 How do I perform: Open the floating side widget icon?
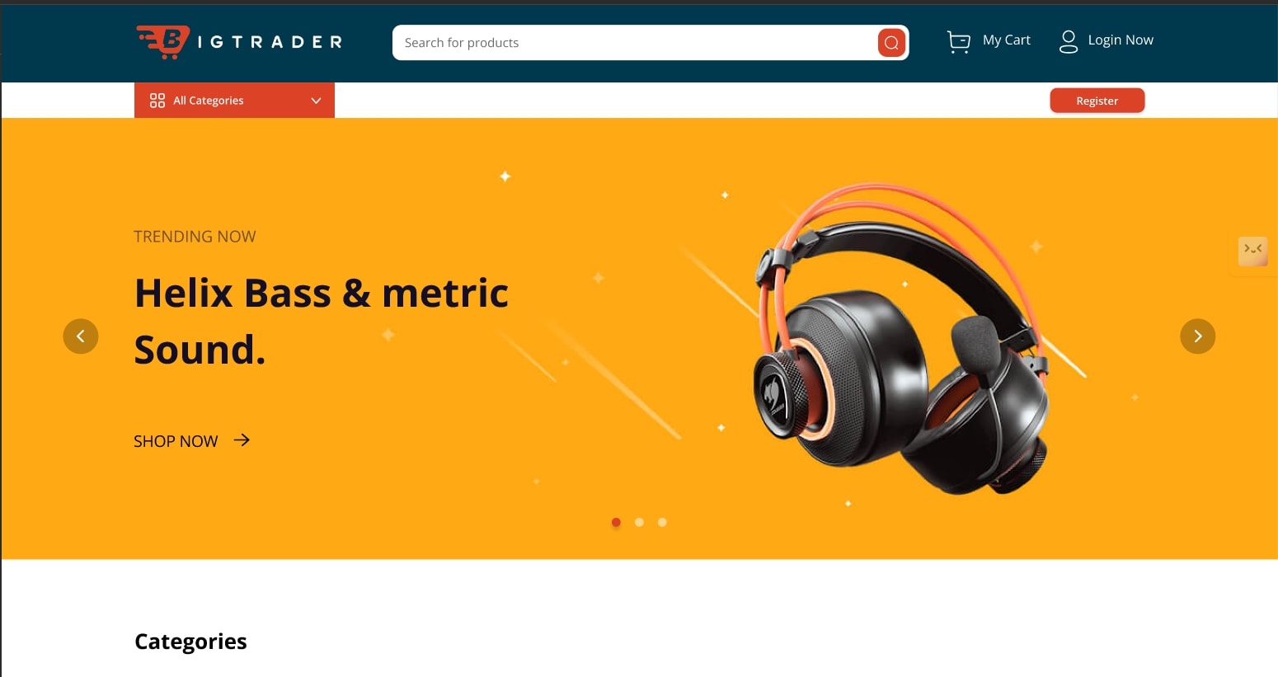coord(1253,251)
